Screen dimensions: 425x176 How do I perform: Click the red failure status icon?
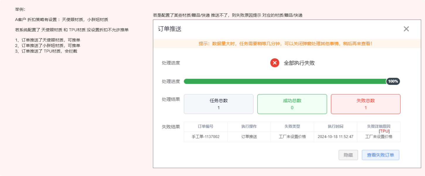coord(274,63)
